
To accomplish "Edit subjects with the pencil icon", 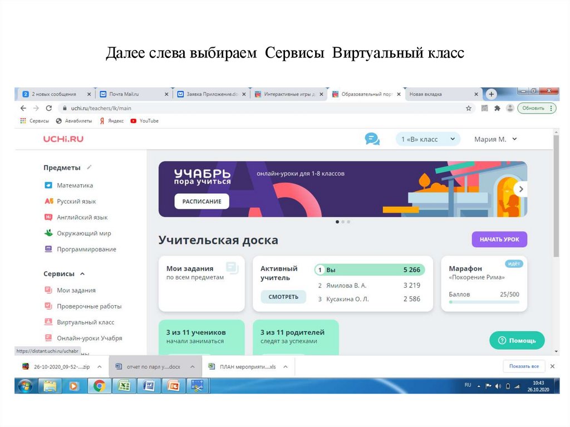I will coord(89,168).
